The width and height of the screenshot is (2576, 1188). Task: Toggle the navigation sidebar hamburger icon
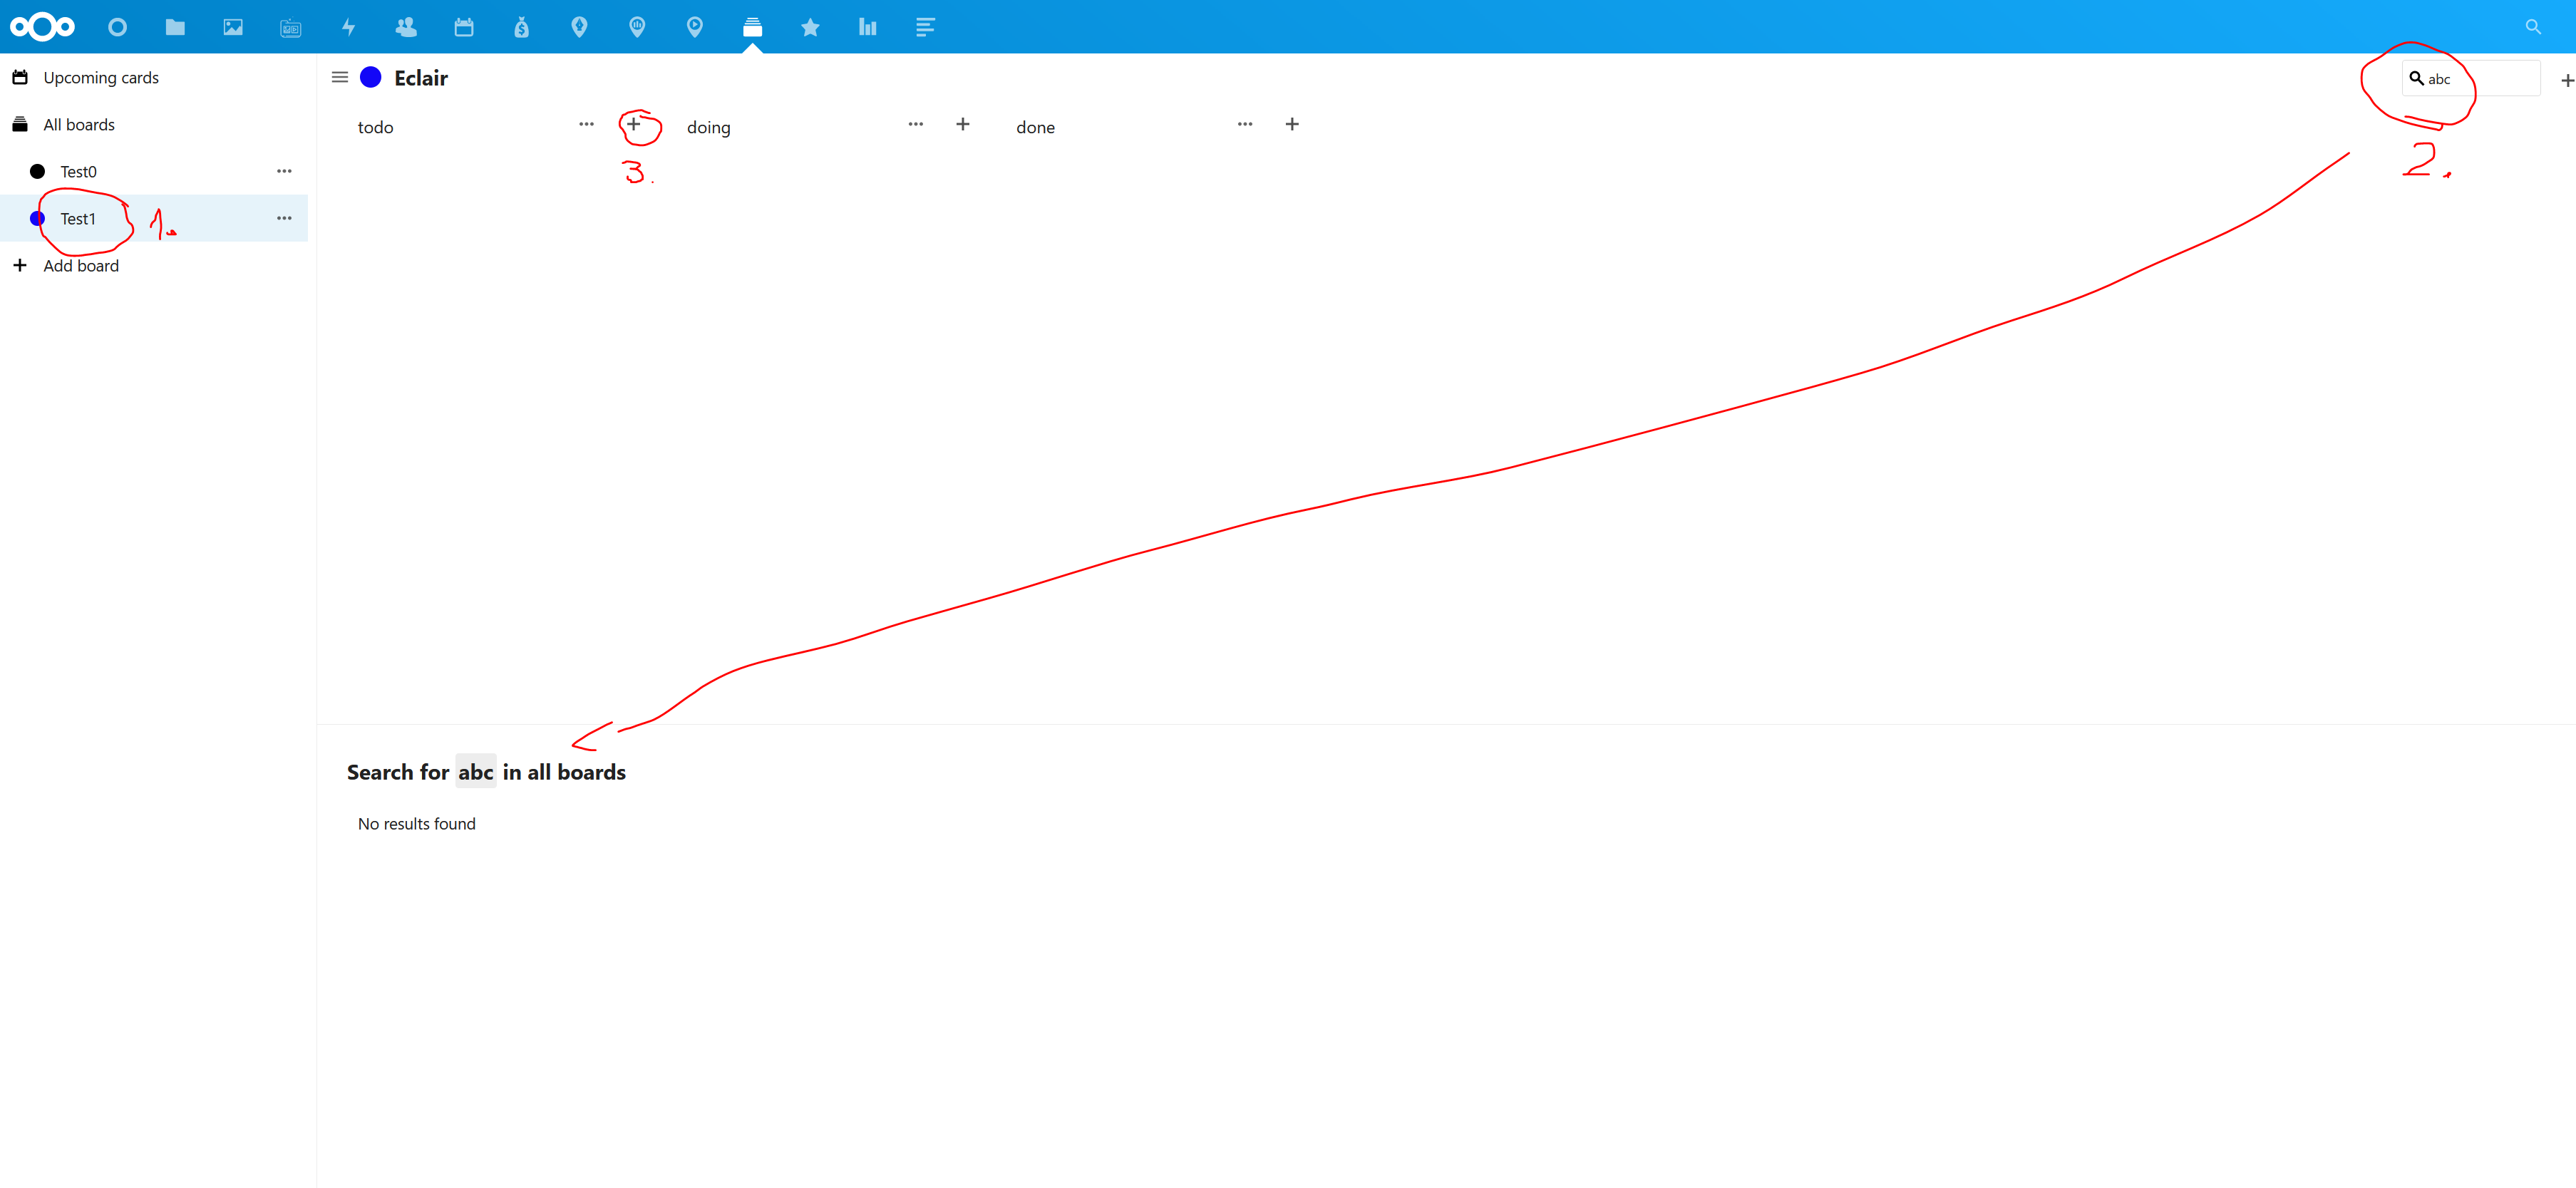pyautogui.click(x=339, y=77)
